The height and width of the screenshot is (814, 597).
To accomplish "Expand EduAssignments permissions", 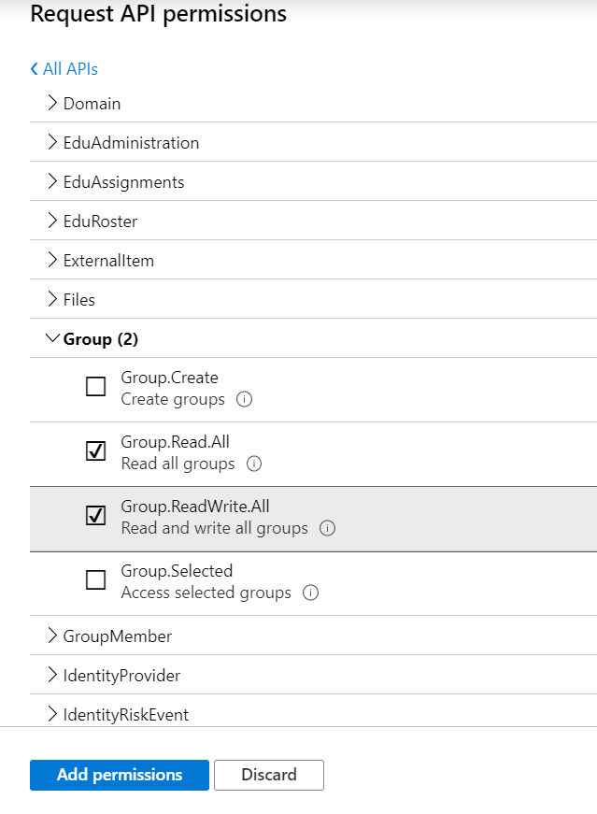I will coord(314,181).
